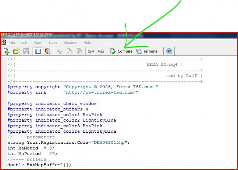Click the registration code string 'DEM063011hp'

point(109,143)
